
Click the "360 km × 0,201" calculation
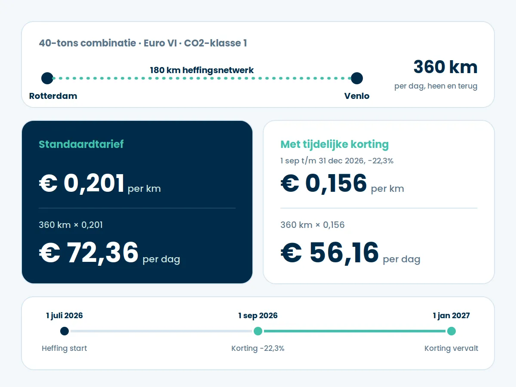pyautogui.click(x=71, y=225)
